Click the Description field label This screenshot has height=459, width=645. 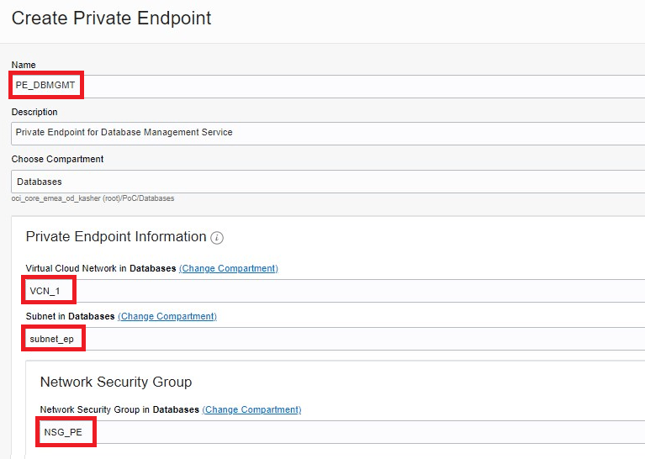point(34,112)
